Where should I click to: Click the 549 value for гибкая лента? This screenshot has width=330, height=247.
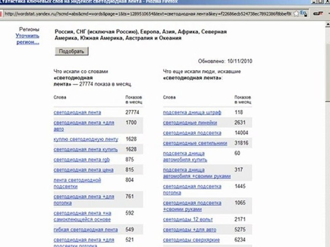click(x=130, y=230)
